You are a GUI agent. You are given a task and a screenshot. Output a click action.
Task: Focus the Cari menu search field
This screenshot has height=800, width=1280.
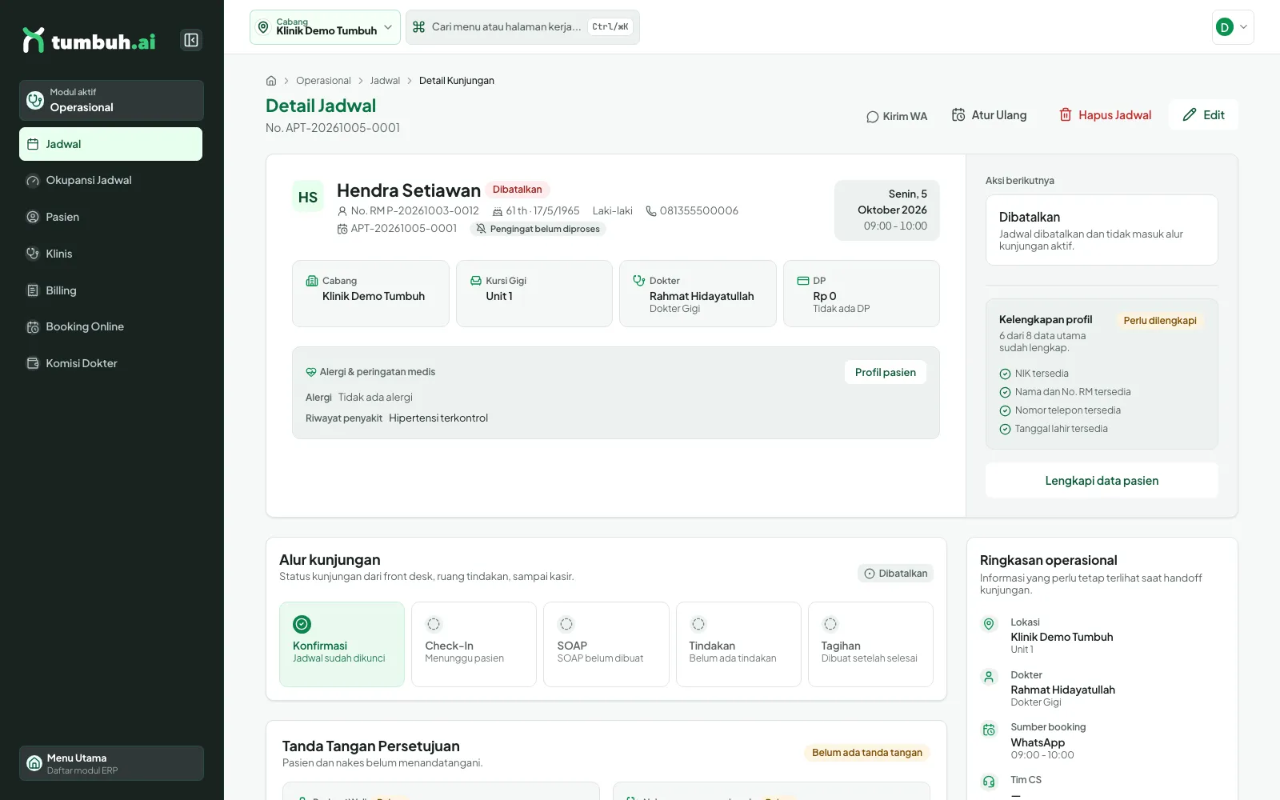point(522,27)
